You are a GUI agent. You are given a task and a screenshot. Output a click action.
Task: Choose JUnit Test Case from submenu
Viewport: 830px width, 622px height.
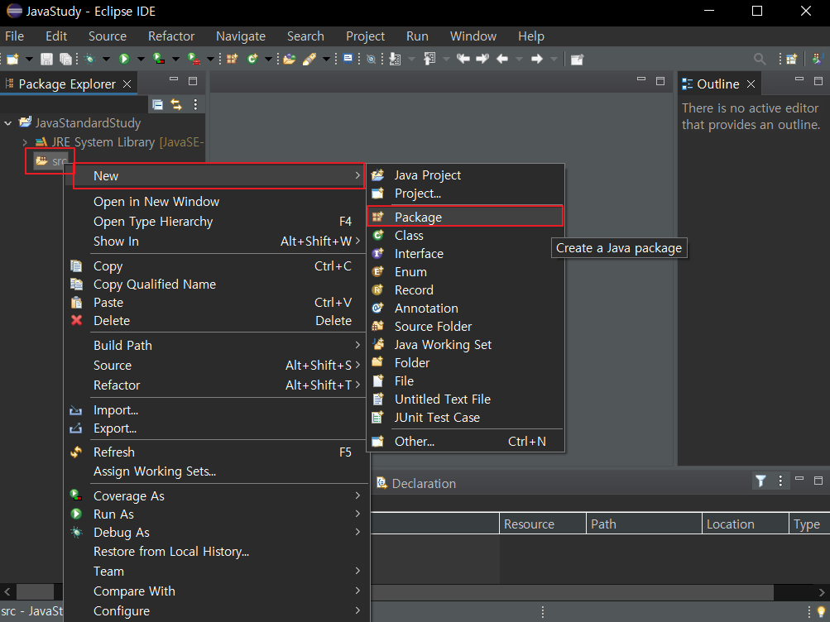pos(465,418)
